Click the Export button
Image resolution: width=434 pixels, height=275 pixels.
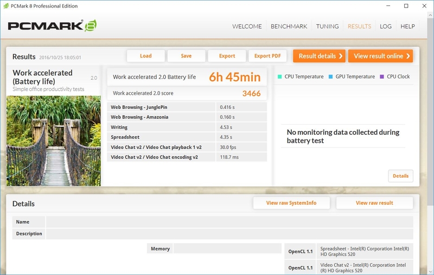[x=227, y=56]
